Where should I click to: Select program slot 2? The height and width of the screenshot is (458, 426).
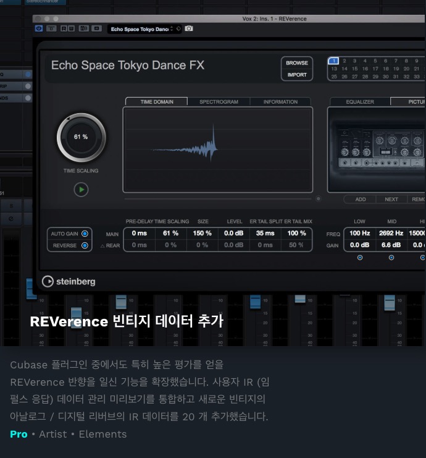pyautogui.click(x=345, y=61)
